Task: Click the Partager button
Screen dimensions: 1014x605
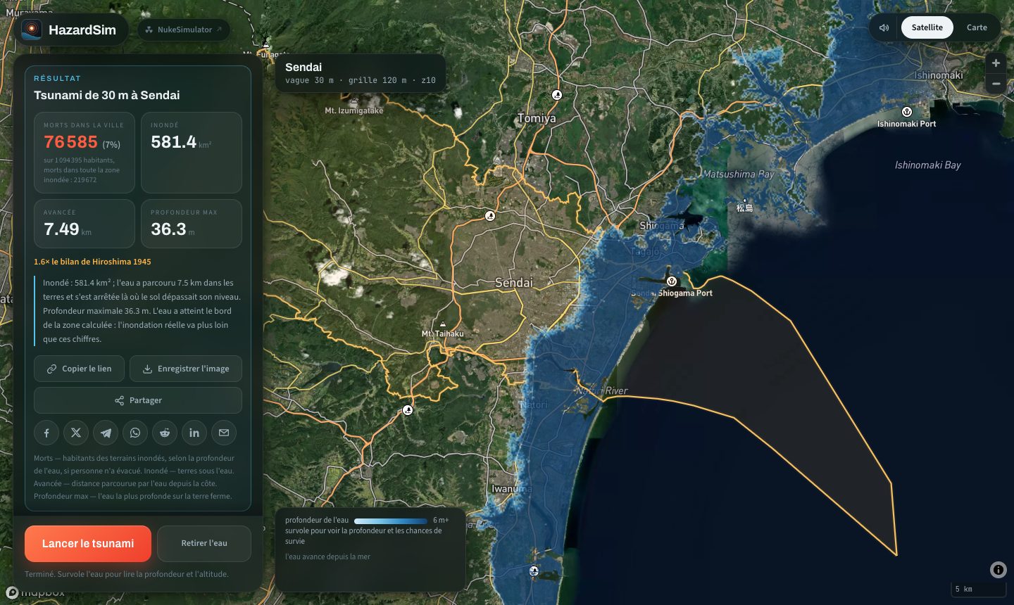Action: coord(138,400)
